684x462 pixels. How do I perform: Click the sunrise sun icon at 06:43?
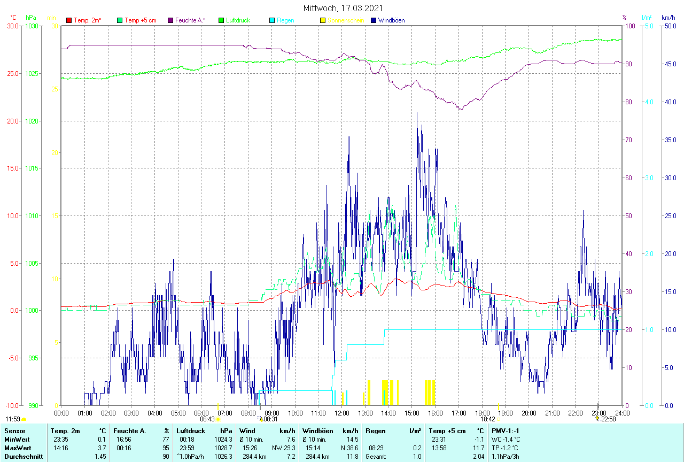218,420
